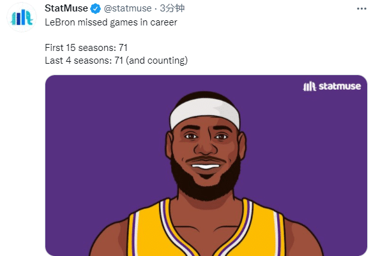Click the text 'LeBron missed games in career'
Screen dimensions: 371x256
pos(110,22)
